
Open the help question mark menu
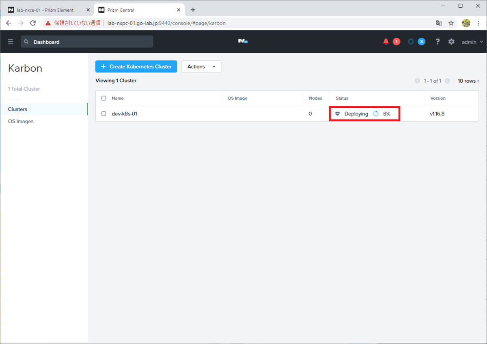tap(437, 42)
